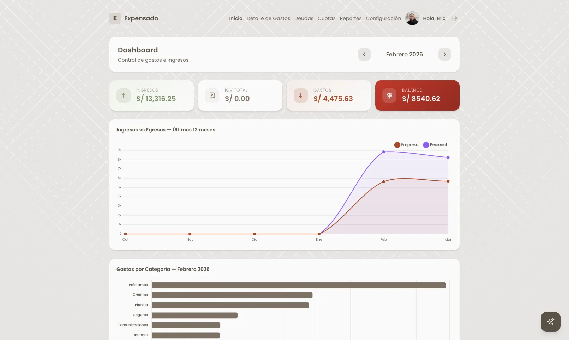Navigate to the previous month chevron
Screen dimensions: 569x340
[364, 54]
